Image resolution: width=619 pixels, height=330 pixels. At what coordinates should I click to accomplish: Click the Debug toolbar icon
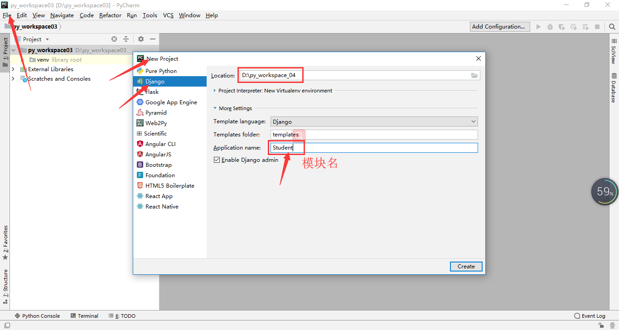click(550, 27)
